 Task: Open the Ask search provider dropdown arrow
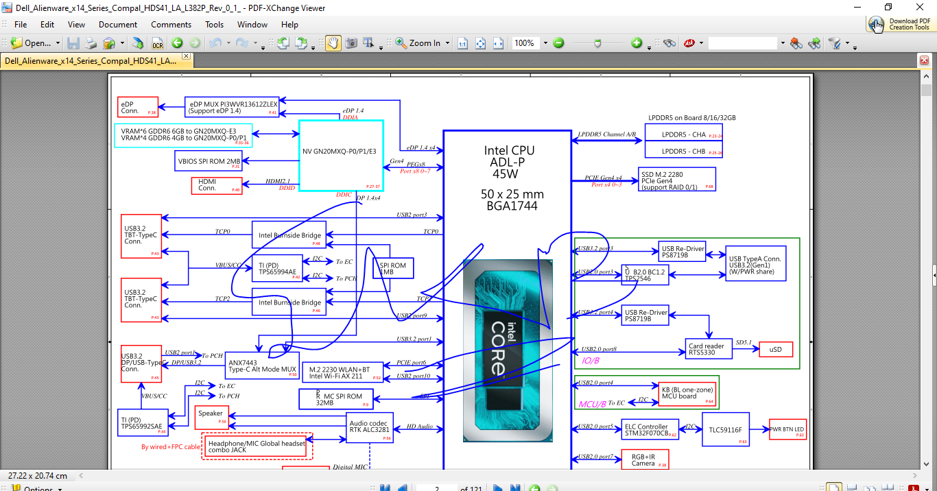(701, 43)
